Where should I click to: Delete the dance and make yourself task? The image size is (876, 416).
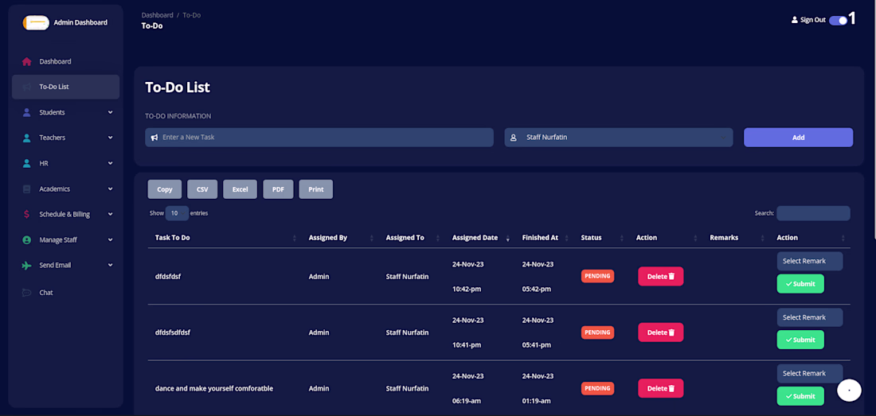(660, 389)
